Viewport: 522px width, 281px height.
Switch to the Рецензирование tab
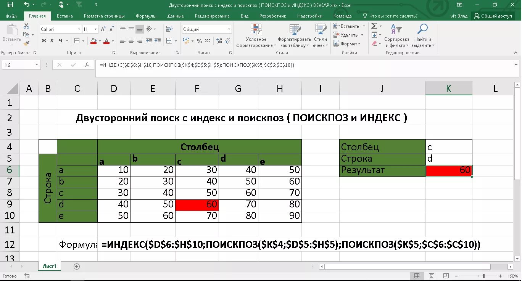pyautogui.click(x=212, y=16)
